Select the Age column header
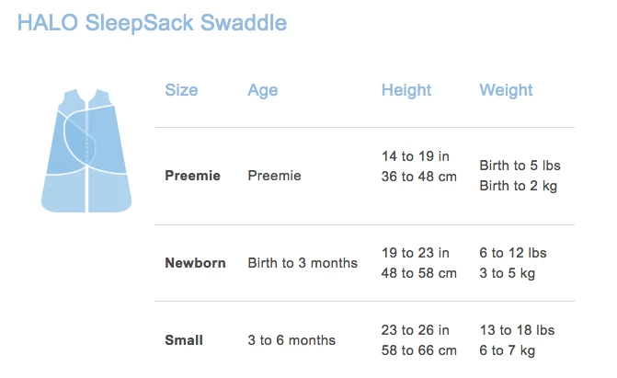The width and height of the screenshot is (617, 378). coord(262,90)
